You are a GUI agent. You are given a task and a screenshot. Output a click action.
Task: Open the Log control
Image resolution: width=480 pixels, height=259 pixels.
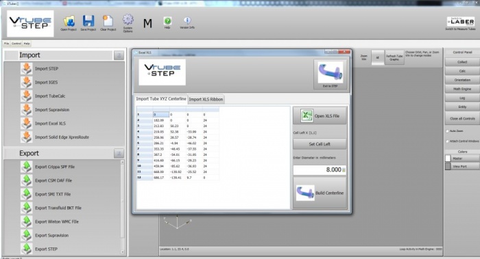coord(462,98)
